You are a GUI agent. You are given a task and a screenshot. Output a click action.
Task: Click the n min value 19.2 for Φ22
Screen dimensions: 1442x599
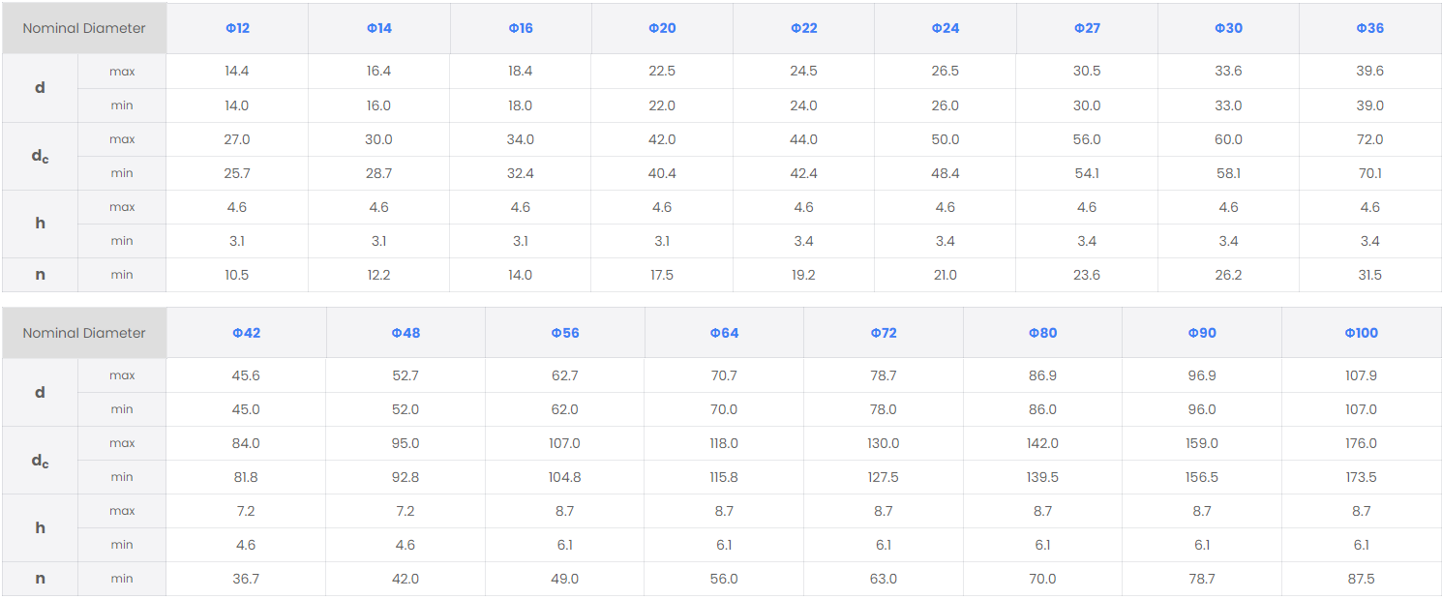tap(803, 275)
